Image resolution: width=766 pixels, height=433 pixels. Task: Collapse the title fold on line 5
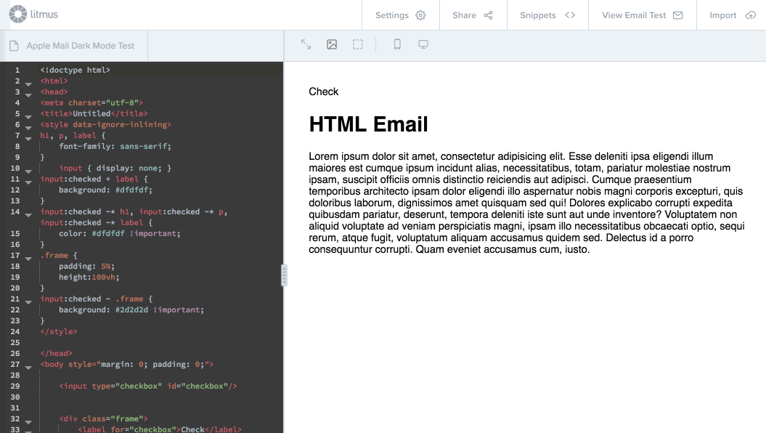[28, 117]
